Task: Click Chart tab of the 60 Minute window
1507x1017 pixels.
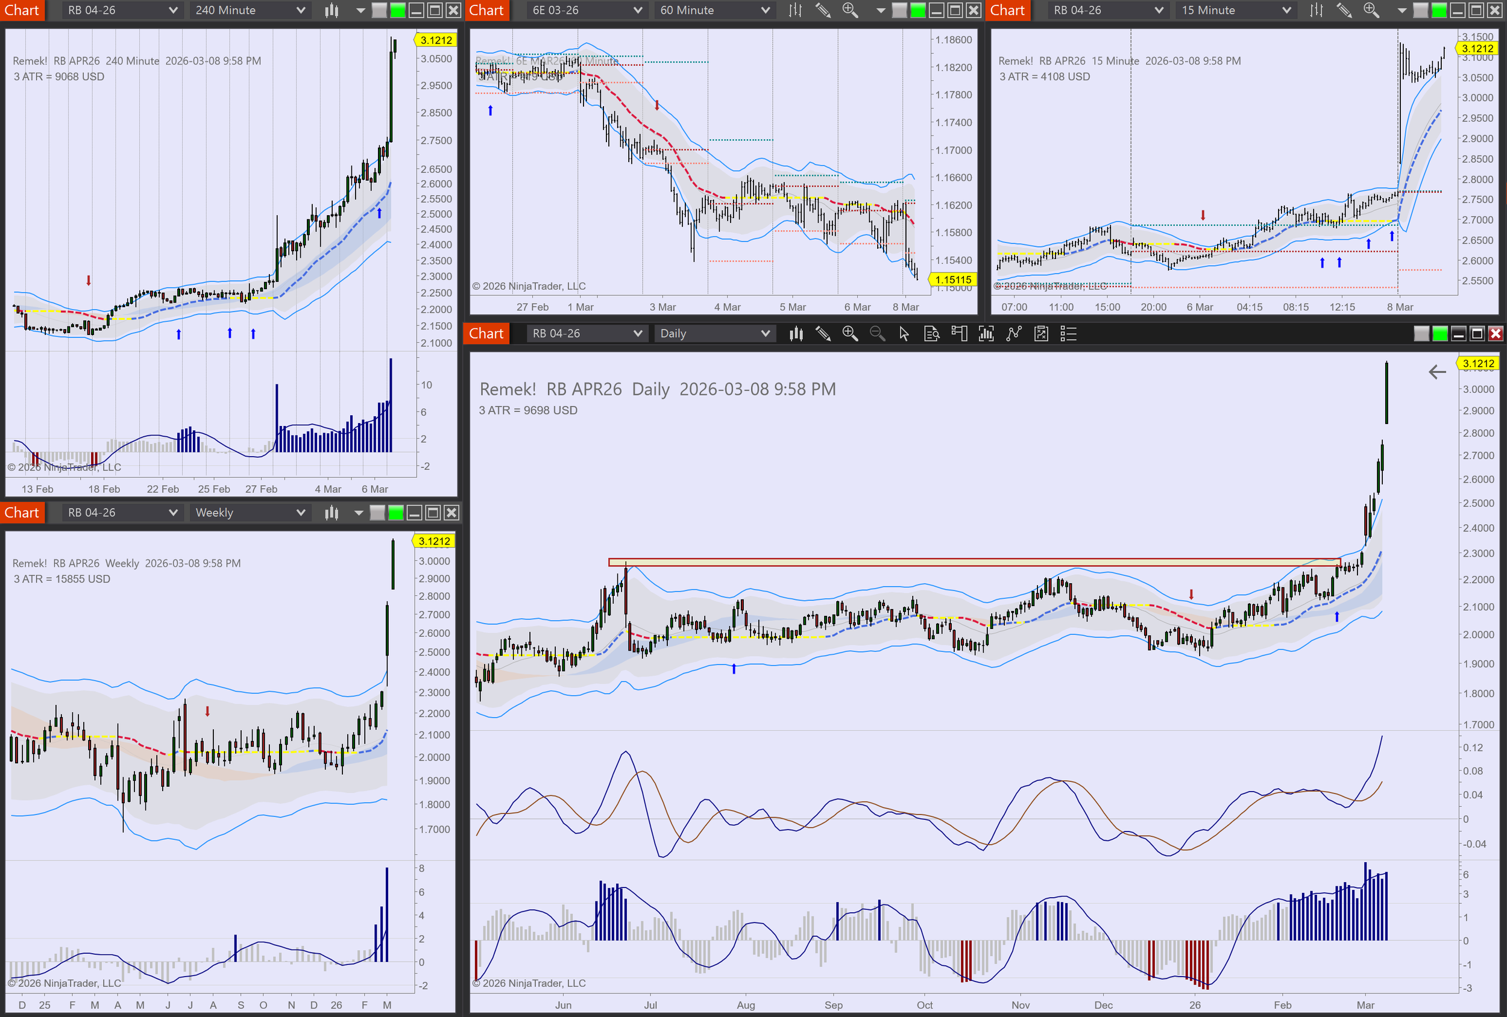Action: coord(486,10)
